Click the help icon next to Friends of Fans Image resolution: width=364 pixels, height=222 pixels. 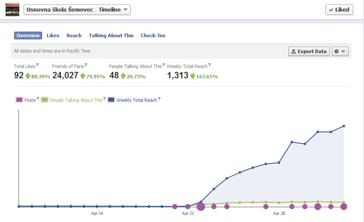pos(86,65)
